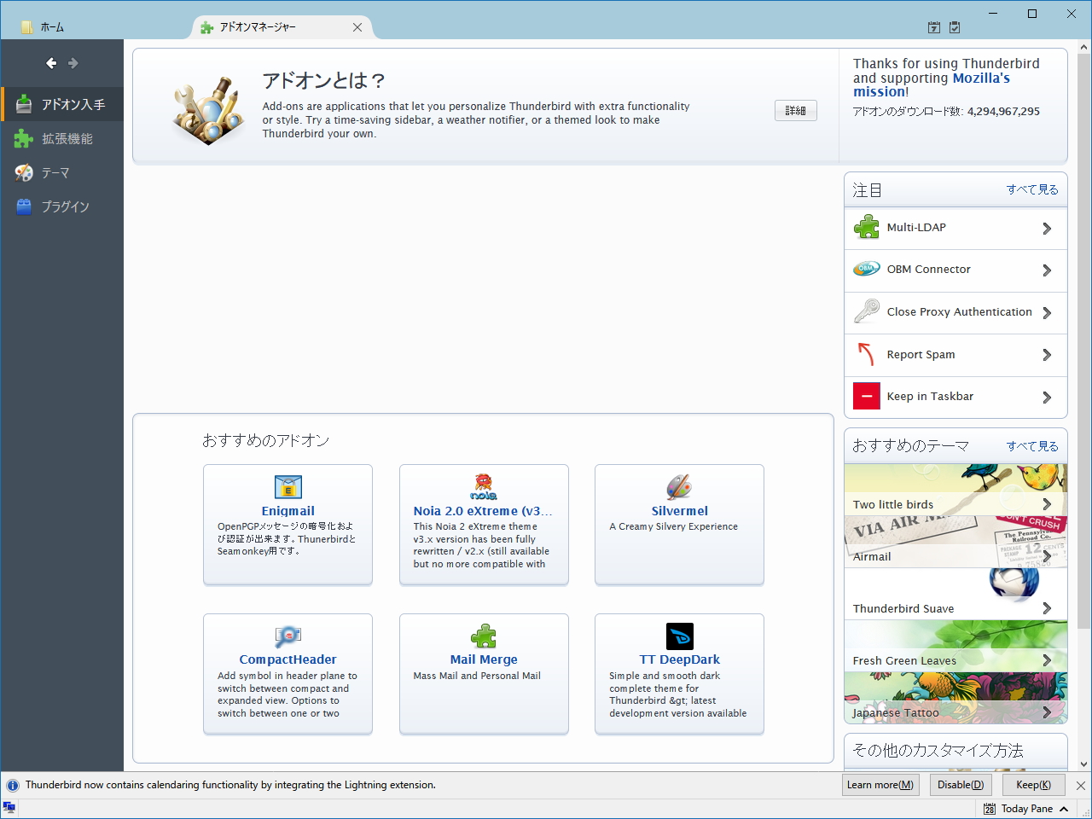
Task: Expand Multi-LDAP details with its chevron
Action: click(1047, 228)
